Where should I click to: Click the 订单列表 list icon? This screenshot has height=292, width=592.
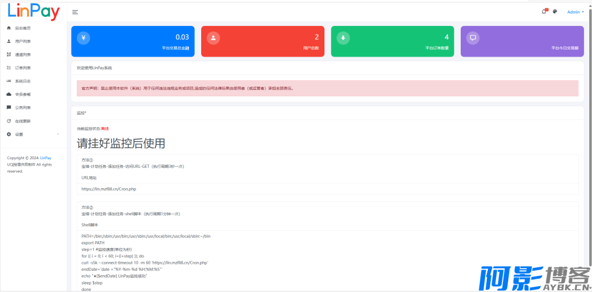[9, 68]
